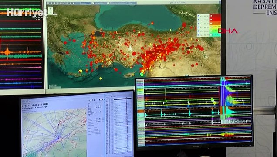Screen dimensions: 277x157
Task: Uncheck the second magnitude legend checkbox
Action: tap(199, 20)
